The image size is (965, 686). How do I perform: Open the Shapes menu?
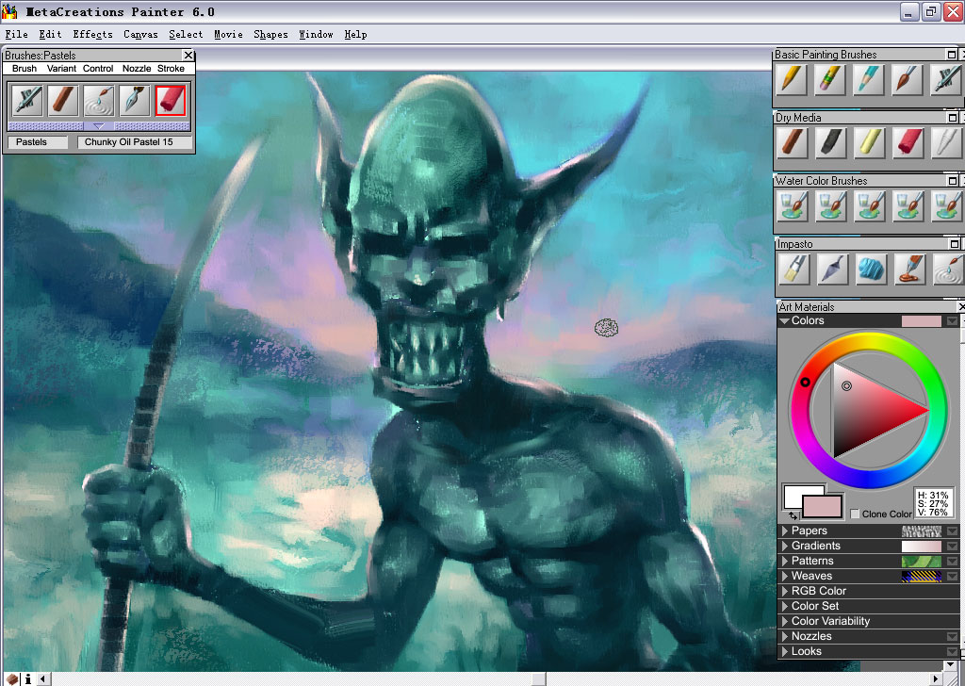270,35
